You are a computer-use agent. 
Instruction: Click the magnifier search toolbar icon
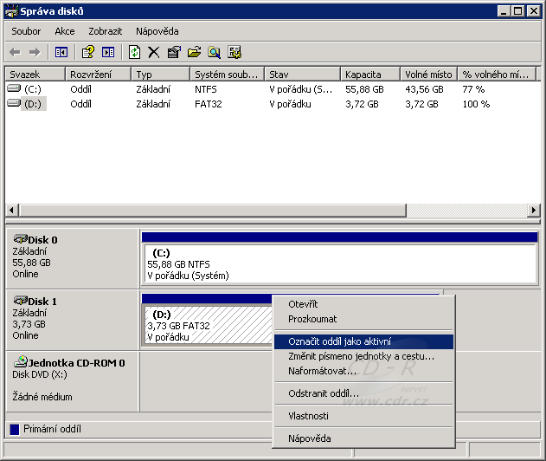click(214, 52)
